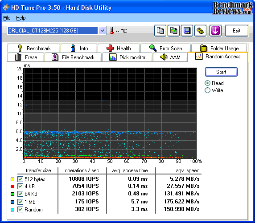The width and height of the screenshot is (255, 223).
Task: Switch to the Folder Usage tab
Action: click(219, 48)
